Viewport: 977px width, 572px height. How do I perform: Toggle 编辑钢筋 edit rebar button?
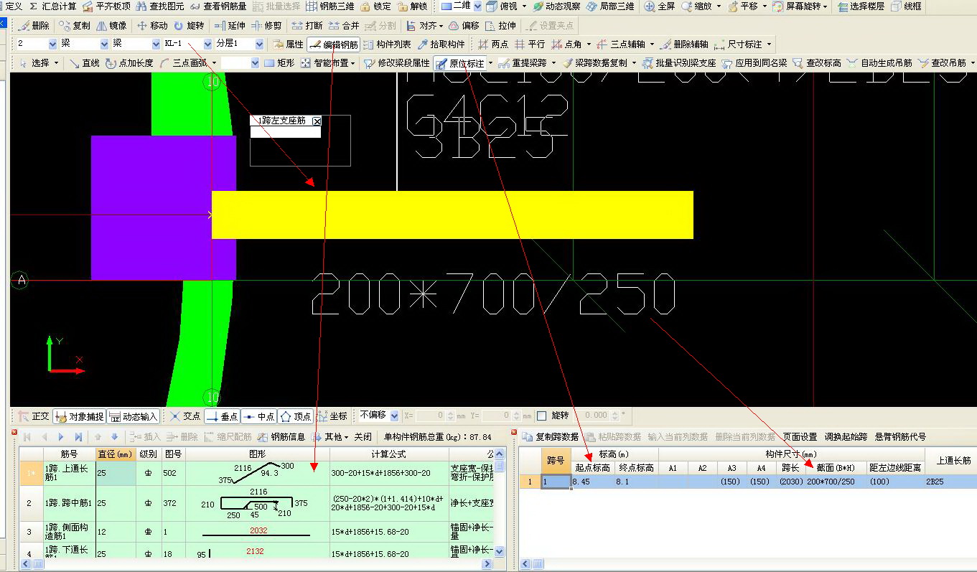pos(334,44)
